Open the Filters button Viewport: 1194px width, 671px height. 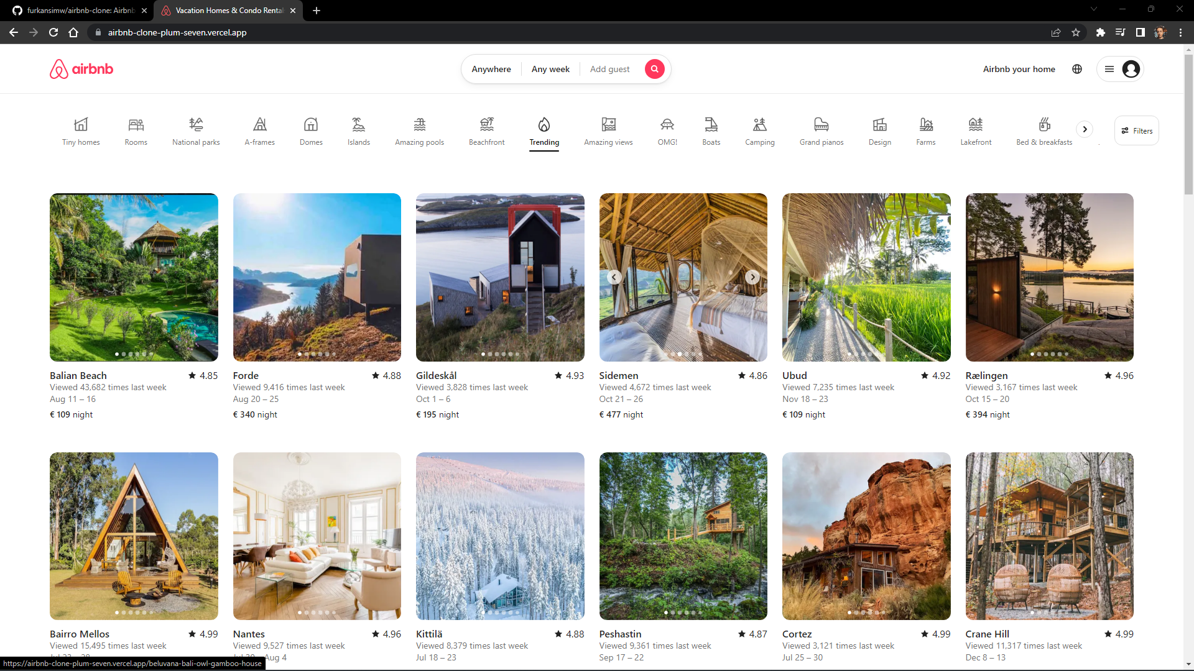pos(1136,130)
